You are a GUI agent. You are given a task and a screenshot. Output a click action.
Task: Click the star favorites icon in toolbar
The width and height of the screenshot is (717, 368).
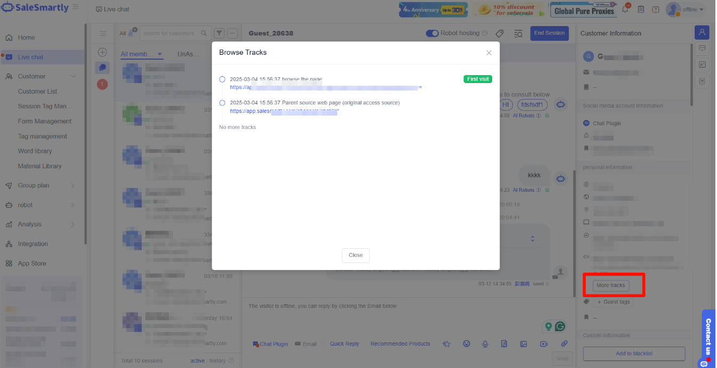447,344
